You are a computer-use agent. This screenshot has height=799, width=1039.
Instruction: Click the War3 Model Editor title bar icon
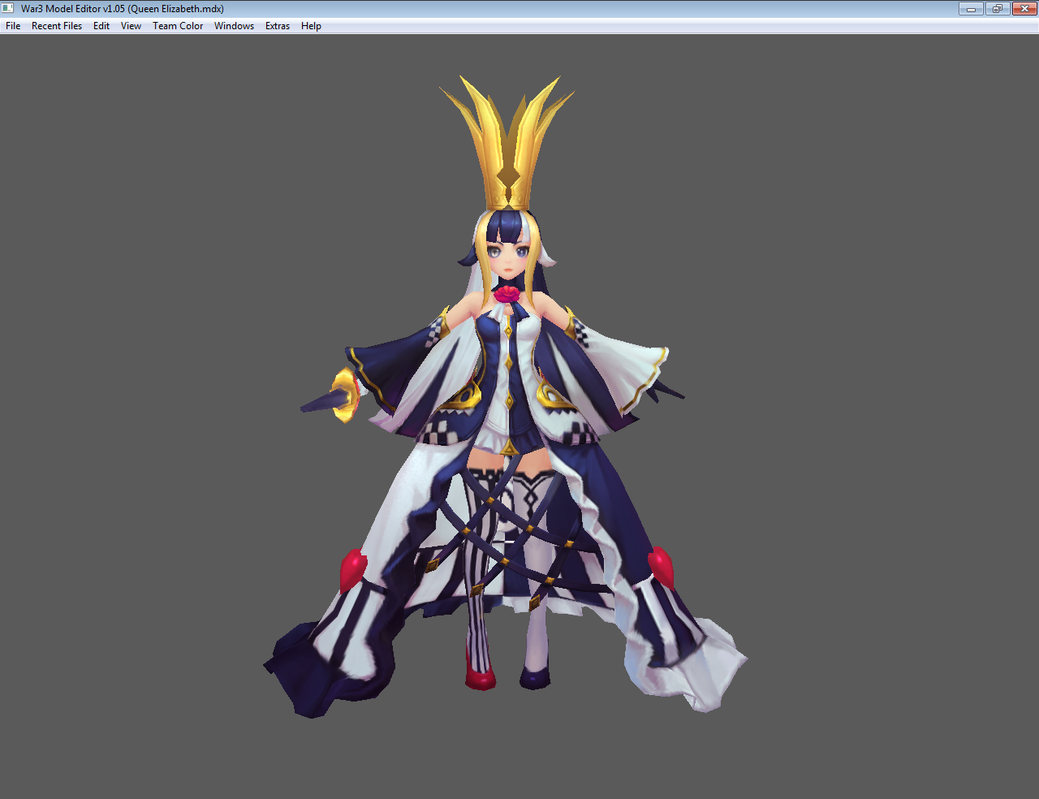[x=9, y=9]
